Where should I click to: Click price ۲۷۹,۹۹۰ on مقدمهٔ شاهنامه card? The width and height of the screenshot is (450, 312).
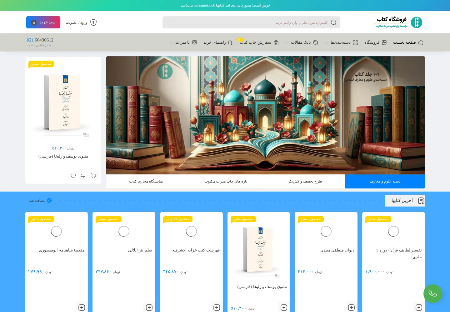click(x=36, y=272)
